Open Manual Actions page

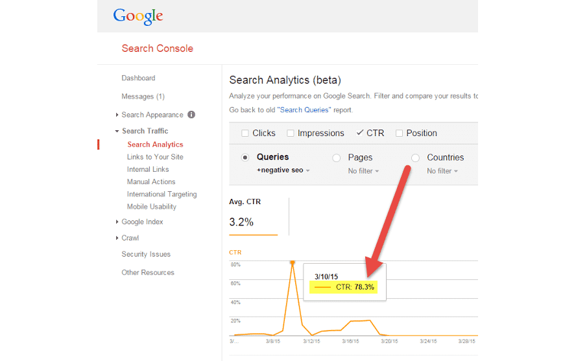(151, 181)
